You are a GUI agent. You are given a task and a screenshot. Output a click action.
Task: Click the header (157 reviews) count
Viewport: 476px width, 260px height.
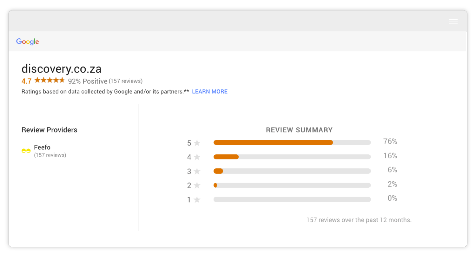click(x=126, y=81)
